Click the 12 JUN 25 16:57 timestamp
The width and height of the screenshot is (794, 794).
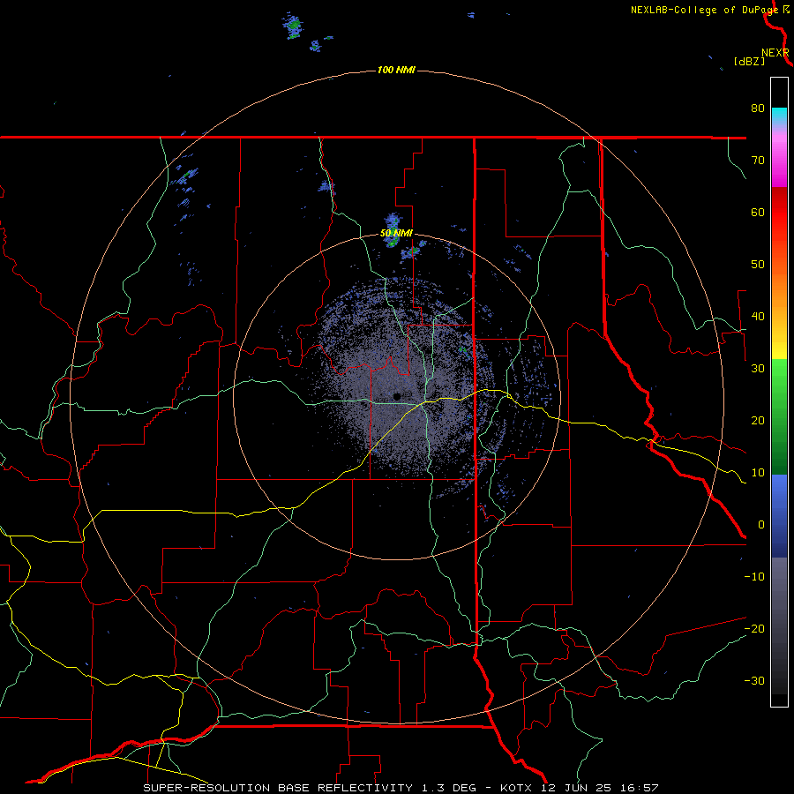[x=600, y=788]
